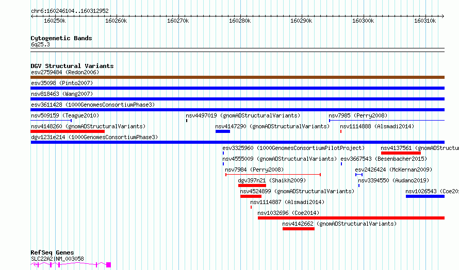Click the nsv7984 (Perry2008) red line
The image size is (459, 270).
273,175
